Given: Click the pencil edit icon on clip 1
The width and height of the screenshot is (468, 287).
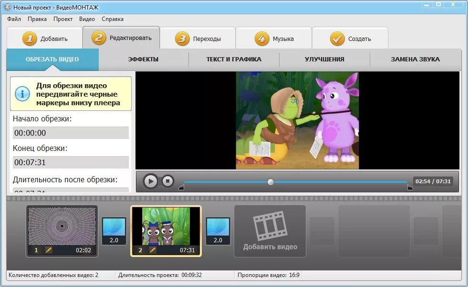Looking at the screenshot, I should click(x=48, y=250).
